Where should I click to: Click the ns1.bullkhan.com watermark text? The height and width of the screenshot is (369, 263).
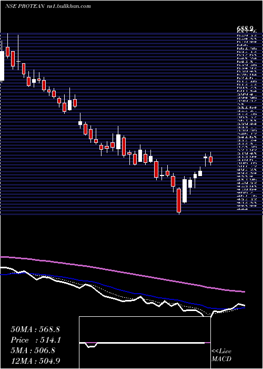tap(68, 6)
